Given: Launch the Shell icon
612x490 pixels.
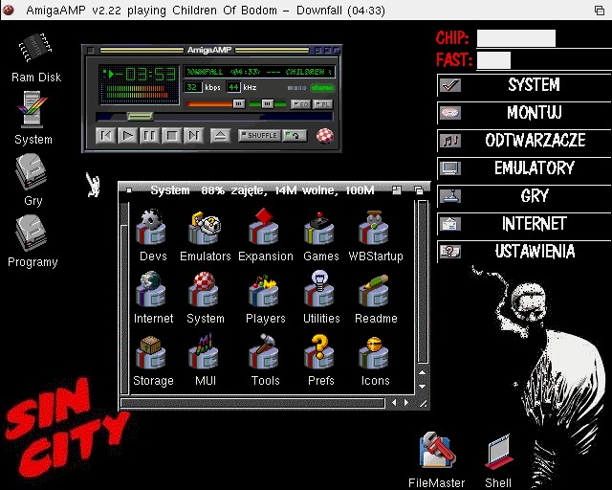Looking at the screenshot, I should click(x=498, y=452).
